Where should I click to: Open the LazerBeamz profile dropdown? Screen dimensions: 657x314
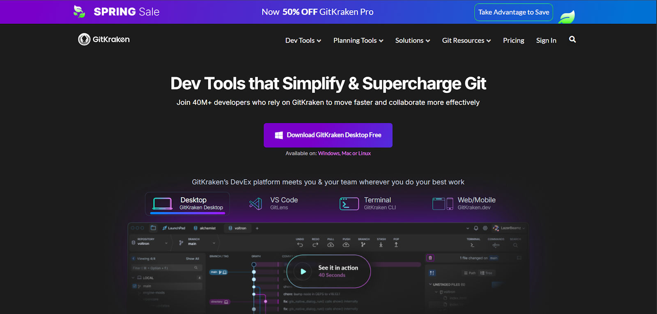tap(509, 228)
